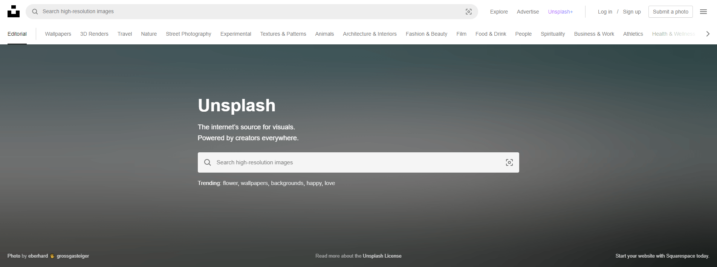Click the Log in link

(605, 12)
